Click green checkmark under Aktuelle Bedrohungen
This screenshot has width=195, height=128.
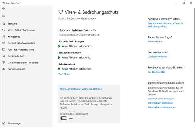click(x=59, y=46)
